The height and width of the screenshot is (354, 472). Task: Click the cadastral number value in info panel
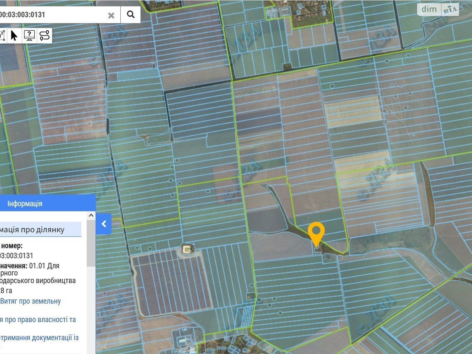(17, 255)
